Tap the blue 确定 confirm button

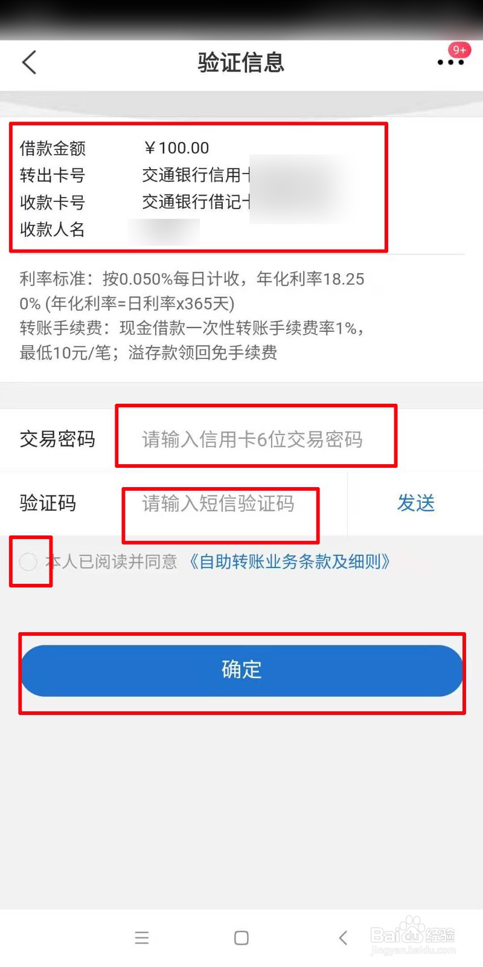[x=241, y=670]
